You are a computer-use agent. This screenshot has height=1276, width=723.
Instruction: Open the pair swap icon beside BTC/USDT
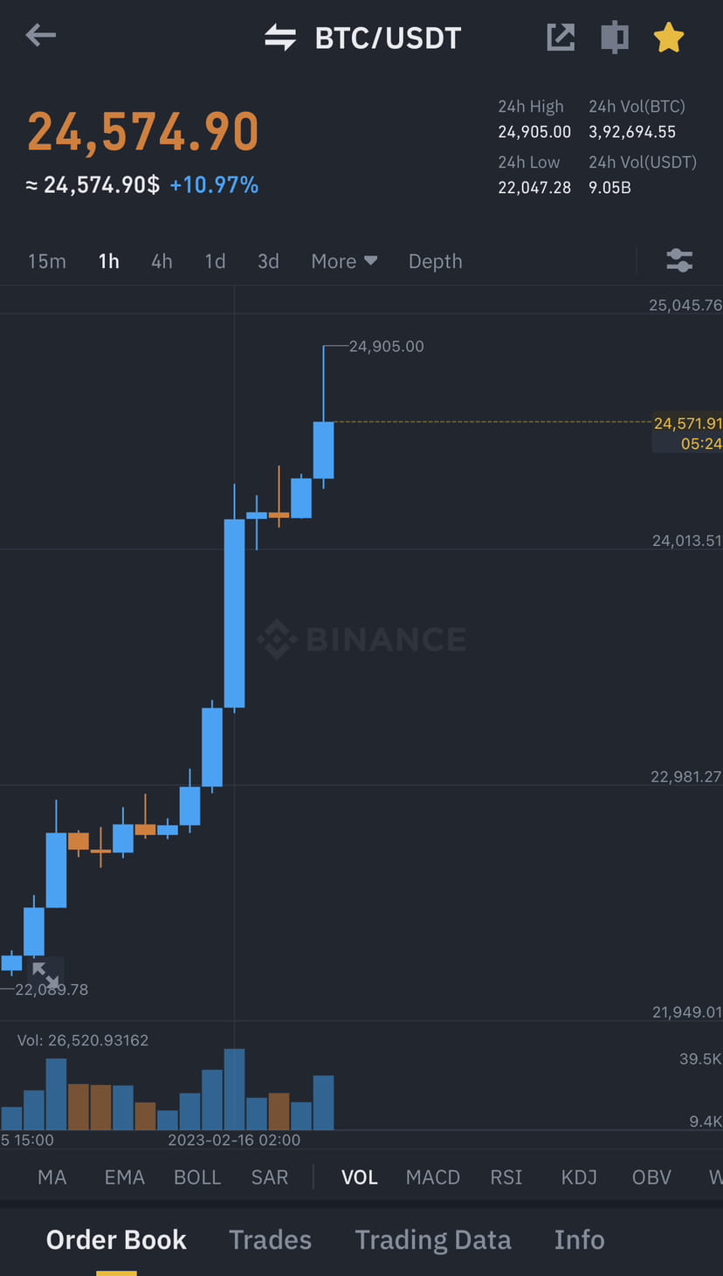coord(279,37)
